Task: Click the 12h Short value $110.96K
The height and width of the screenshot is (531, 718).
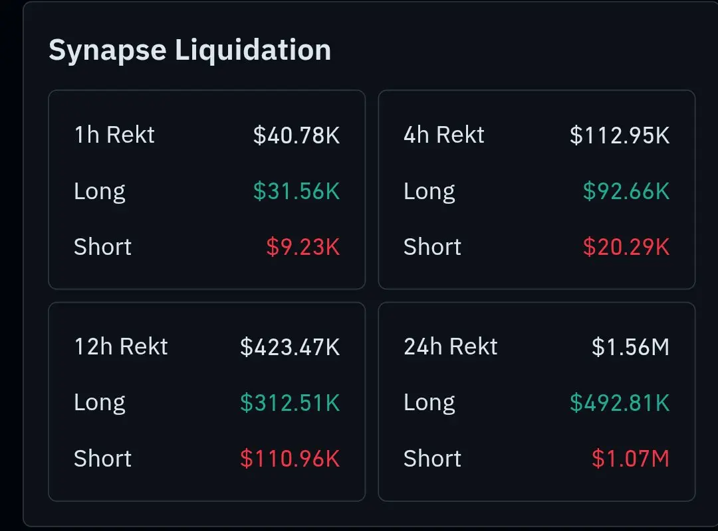Action: click(290, 459)
